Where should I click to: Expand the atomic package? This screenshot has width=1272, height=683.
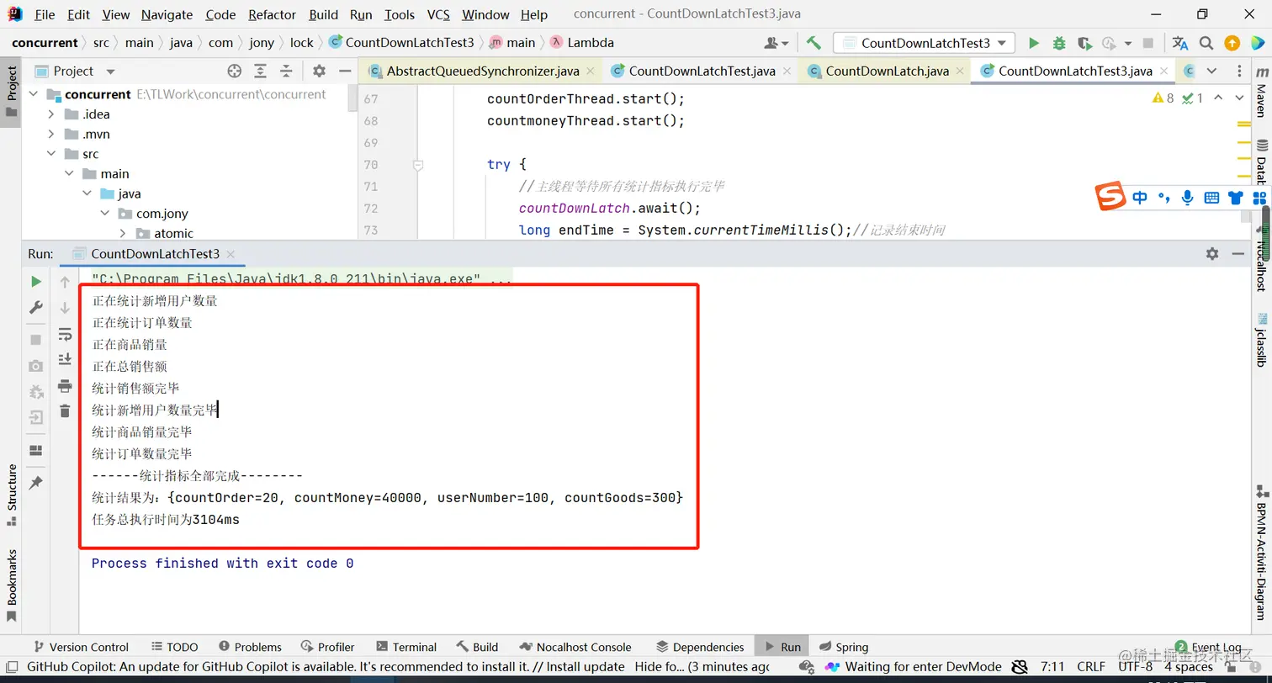[x=122, y=234]
